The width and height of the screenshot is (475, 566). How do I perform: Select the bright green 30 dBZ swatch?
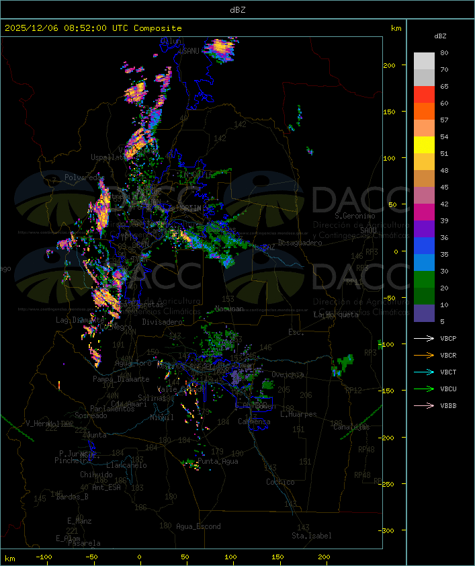point(424,280)
